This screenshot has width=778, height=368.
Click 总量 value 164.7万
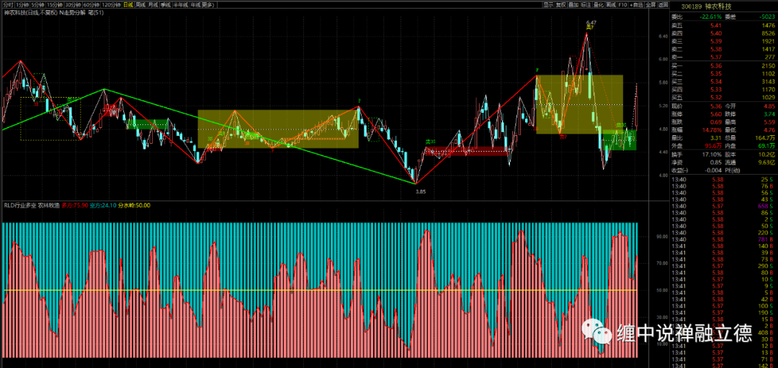click(x=764, y=138)
